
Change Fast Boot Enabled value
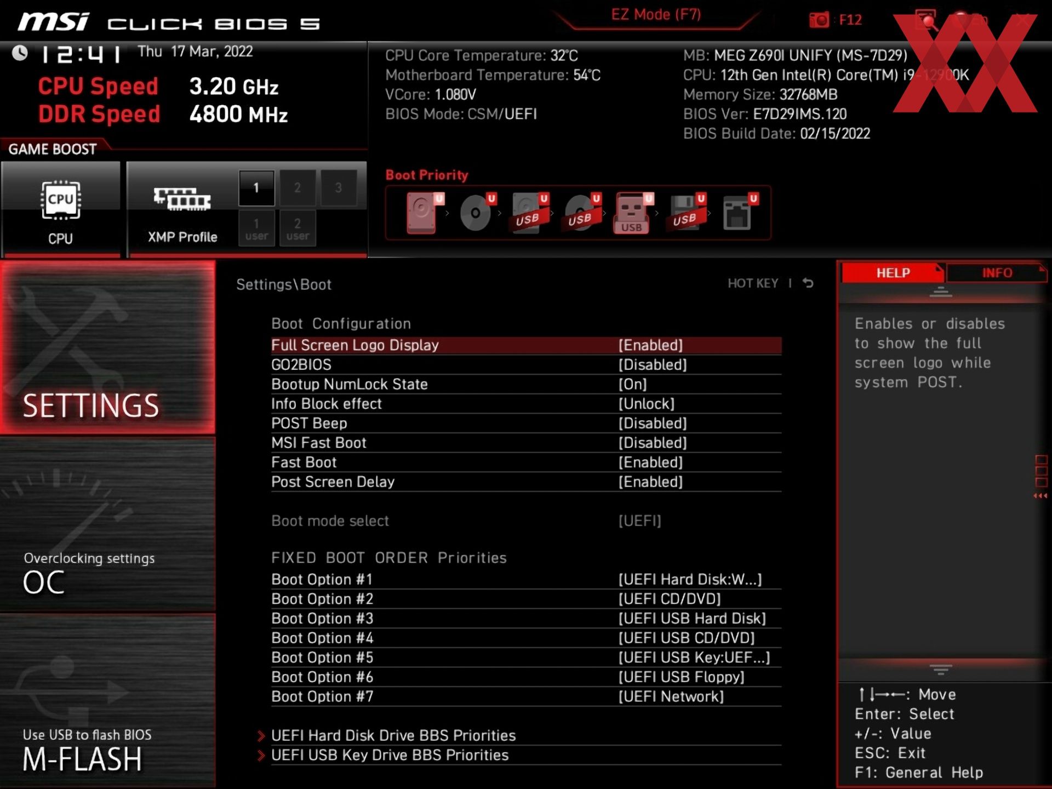(x=651, y=462)
